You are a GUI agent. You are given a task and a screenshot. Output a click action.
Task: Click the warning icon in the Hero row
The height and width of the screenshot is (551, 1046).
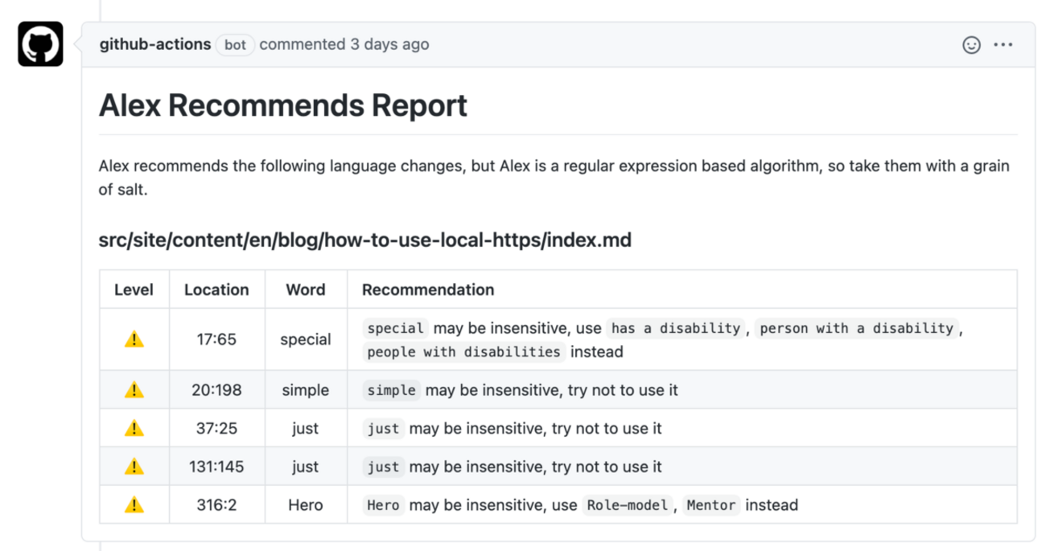134,505
